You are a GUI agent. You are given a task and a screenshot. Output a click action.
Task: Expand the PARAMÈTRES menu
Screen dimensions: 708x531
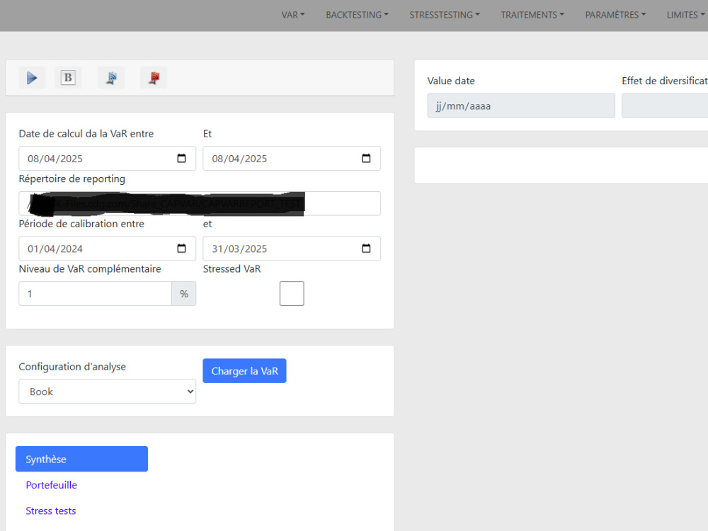click(x=615, y=15)
